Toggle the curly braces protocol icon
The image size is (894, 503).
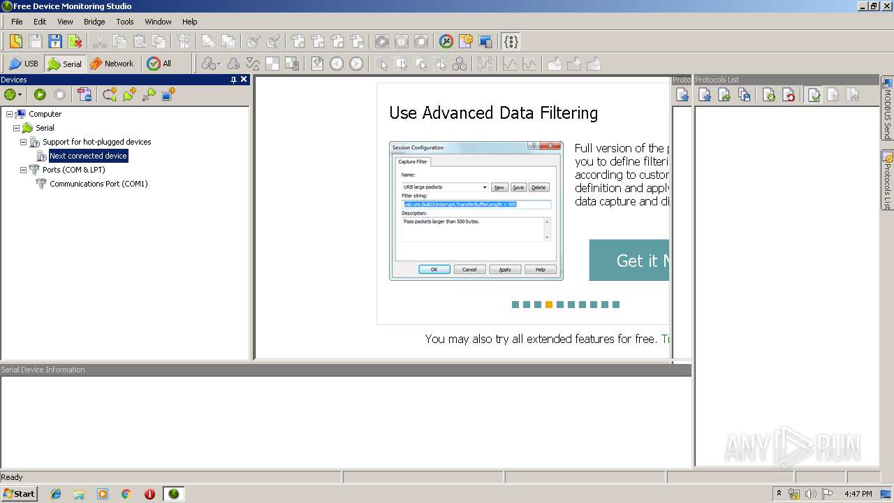(x=511, y=41)
